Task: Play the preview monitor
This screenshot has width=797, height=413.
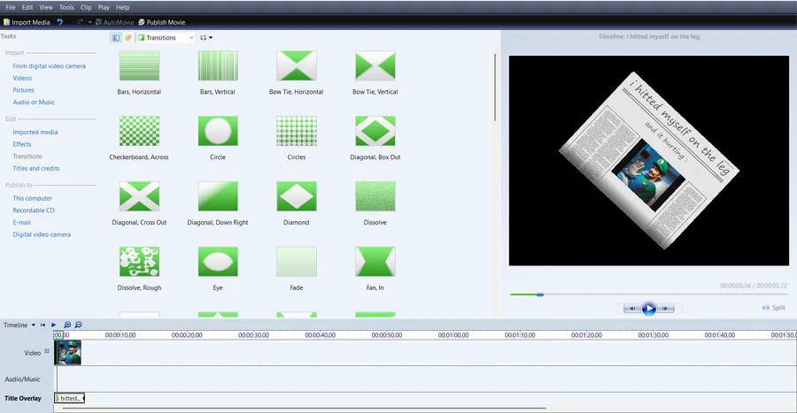Action: pyautogui.click(x=648, y=308)
